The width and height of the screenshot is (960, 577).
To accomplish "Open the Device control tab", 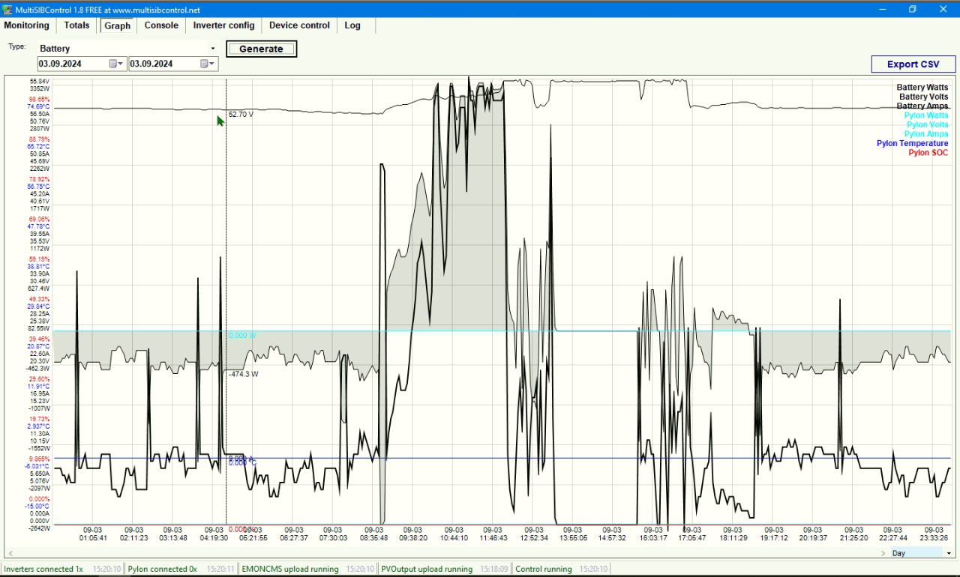I will [299, 25].
